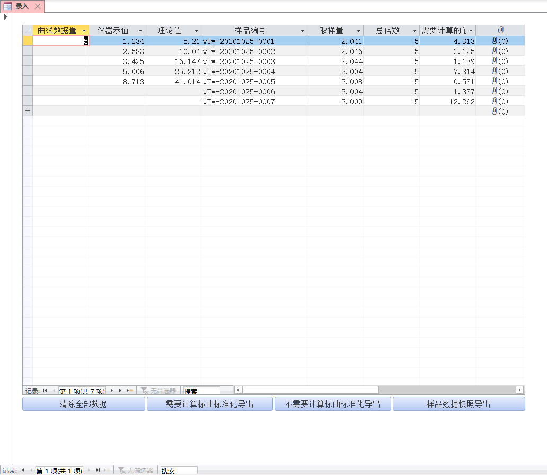Click bottom record number box 第 1 项(共 1 项)
547x475 pixels.
point(59,470)
